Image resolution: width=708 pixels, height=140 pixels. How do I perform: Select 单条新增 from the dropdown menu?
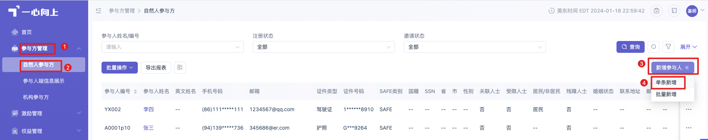tap(666, 82)
